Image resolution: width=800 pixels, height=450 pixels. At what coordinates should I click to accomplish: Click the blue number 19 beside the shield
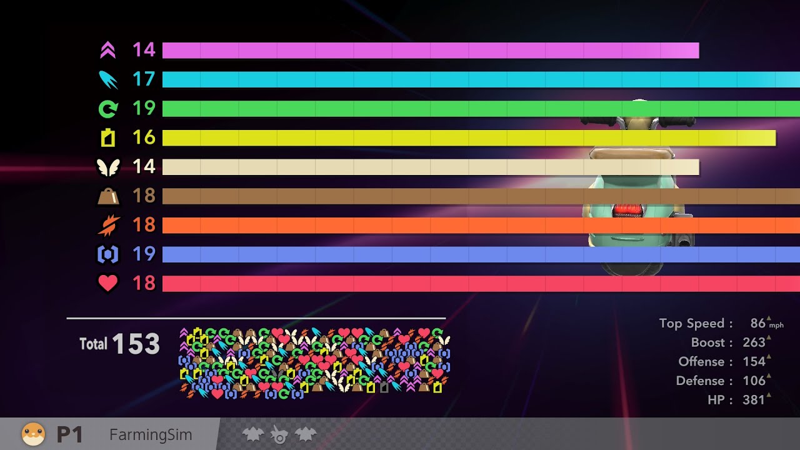tap(144, 254)
